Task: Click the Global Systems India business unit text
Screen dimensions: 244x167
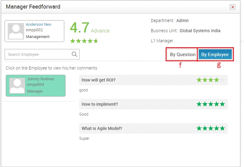Action: 200,31
